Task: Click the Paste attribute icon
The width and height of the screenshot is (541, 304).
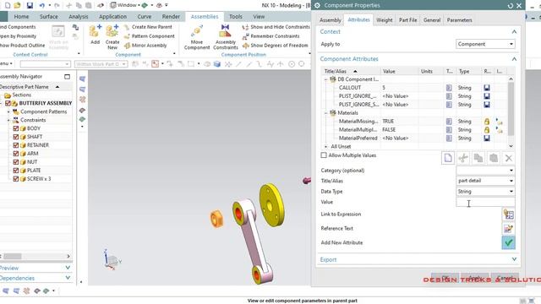Action: [x=494, y=158]
